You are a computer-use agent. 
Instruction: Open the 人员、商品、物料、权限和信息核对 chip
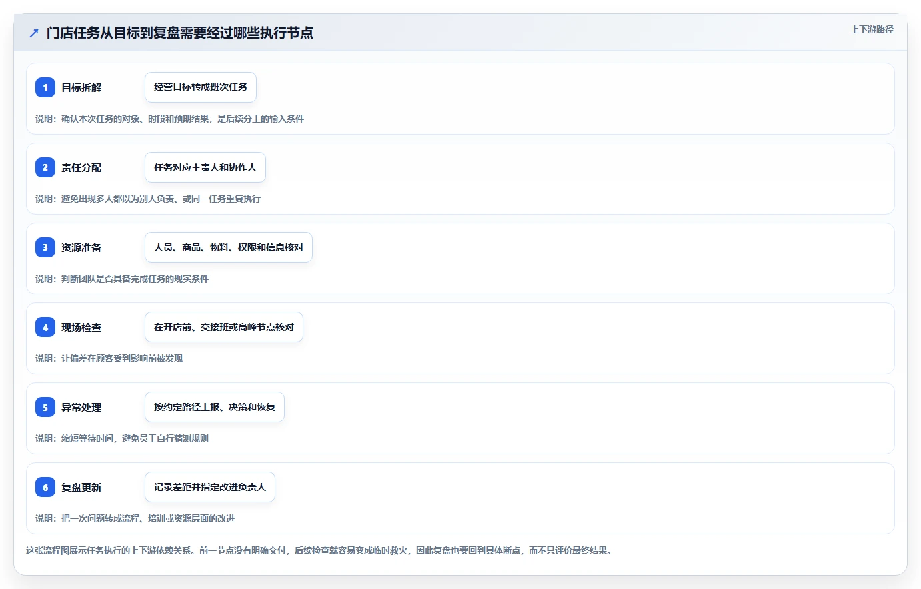pyautogui.click(x=229, y=247)
